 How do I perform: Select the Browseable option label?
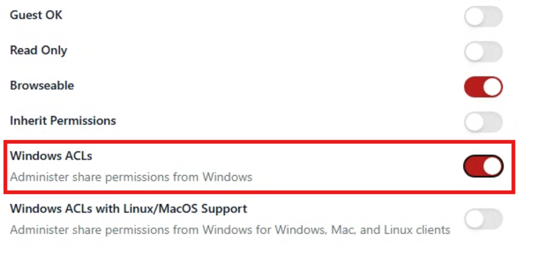(x=42, y=85)
